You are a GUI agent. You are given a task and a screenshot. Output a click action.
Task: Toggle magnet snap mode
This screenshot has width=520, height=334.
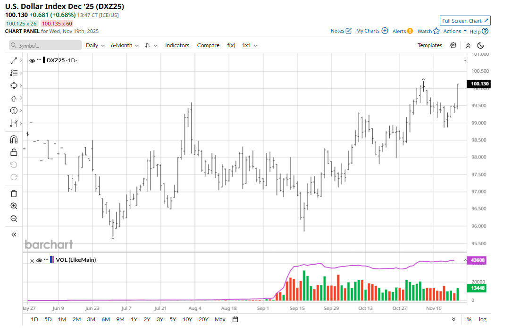[x=14, y=139]
